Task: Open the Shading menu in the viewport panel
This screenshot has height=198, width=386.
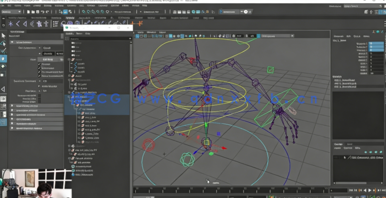Action: 151,32
